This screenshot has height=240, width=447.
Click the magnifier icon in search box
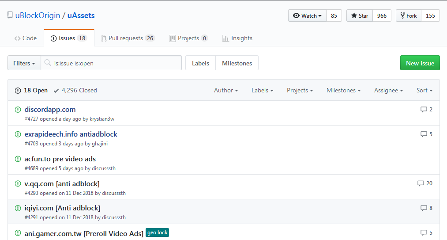(x=48, y=63)
